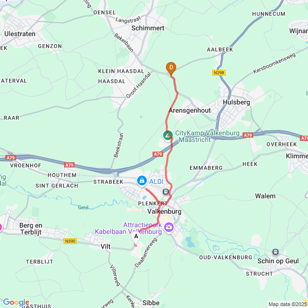The image size is (308, 308).
Task: Click the Map data copyright text
Action: point(287,305)
